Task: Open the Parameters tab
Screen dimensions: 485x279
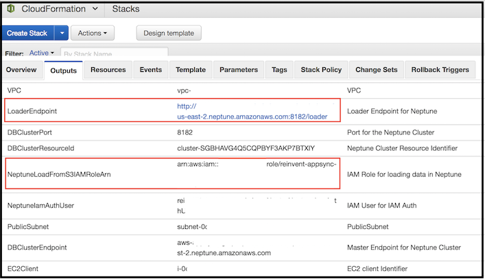Action: [239, 70]
